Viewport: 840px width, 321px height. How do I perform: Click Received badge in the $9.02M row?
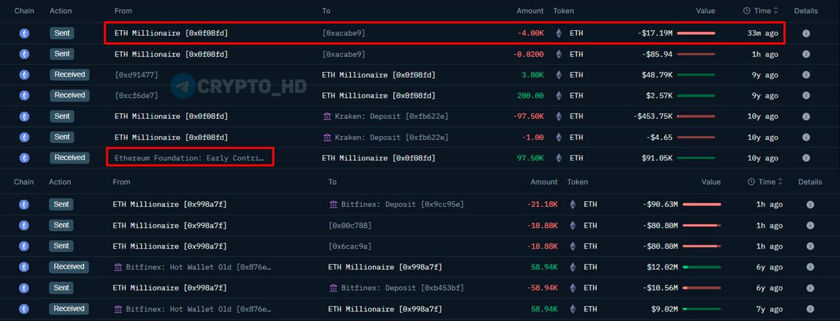pyautogui.click(x=69, y=309)
